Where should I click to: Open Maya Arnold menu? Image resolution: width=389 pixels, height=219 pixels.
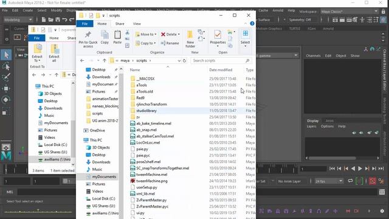(278, 10)
